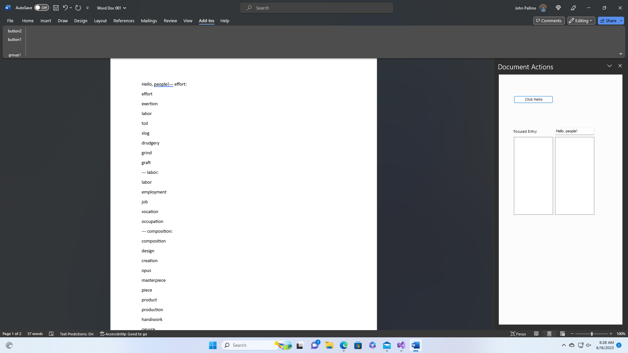Click Text Predictions: On to toggle predictions

(77, 334)
